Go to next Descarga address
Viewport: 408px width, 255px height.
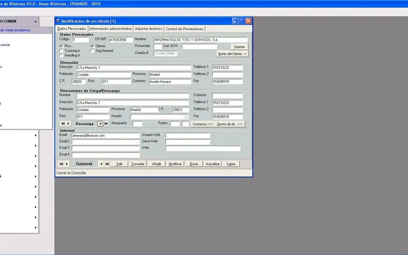tap(100, 124)
